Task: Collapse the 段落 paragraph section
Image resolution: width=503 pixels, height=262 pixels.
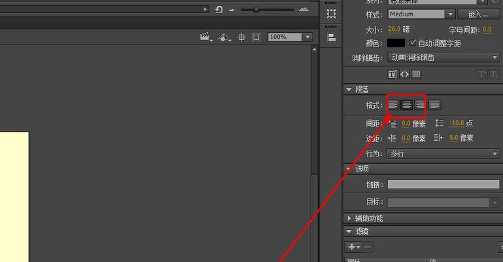Action: [349, 90]
